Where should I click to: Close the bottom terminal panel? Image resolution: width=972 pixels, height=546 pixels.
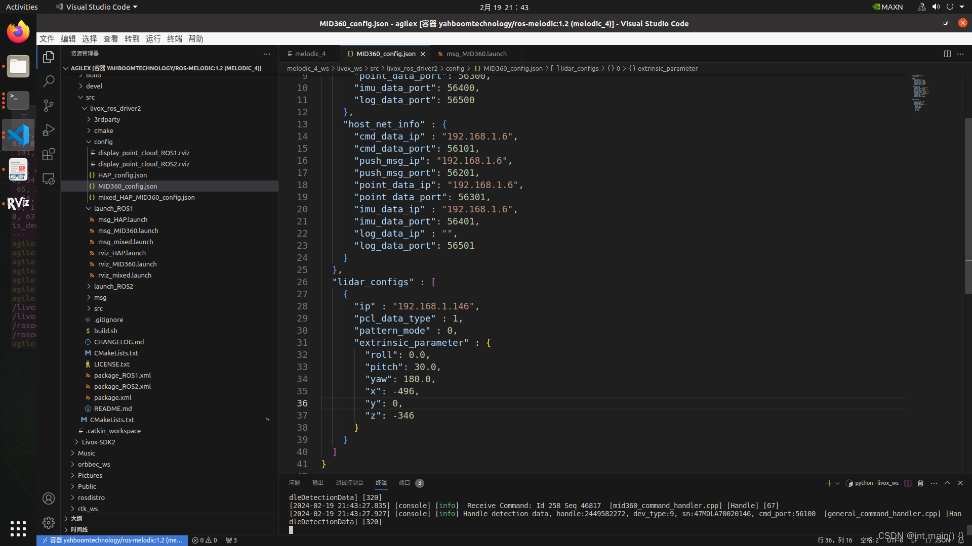point(960,483)
